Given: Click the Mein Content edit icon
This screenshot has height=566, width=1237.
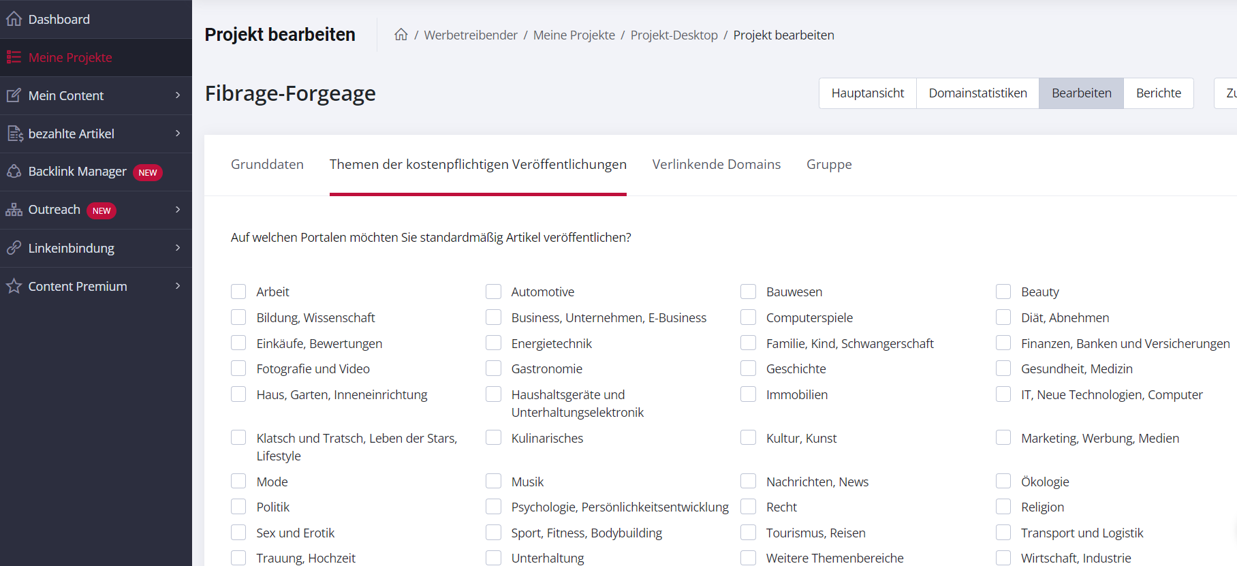Looking at the screenshot, I should (14, 95).
